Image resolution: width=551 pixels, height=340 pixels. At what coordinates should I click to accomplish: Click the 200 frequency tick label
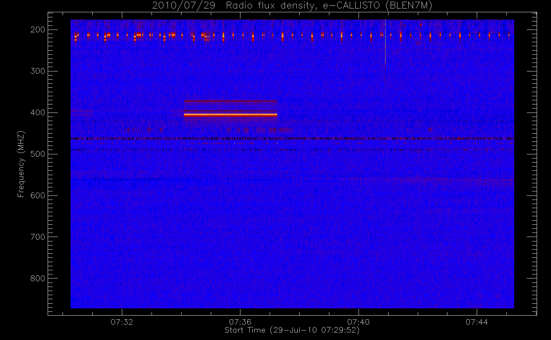tap(38, 30)
